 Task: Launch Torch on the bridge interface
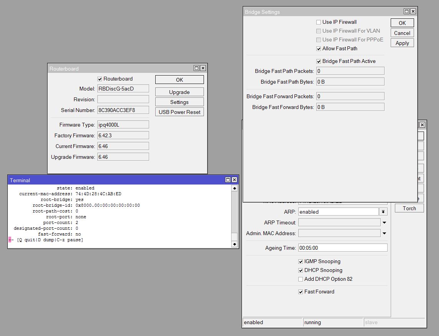[x=409, y=208]
